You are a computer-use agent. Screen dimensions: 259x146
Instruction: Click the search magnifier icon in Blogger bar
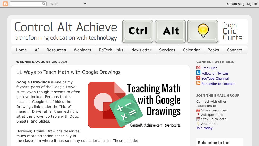click(44, 4)
